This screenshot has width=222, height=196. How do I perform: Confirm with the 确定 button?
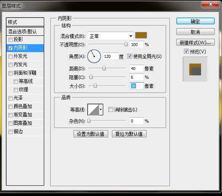coord(195,21)
